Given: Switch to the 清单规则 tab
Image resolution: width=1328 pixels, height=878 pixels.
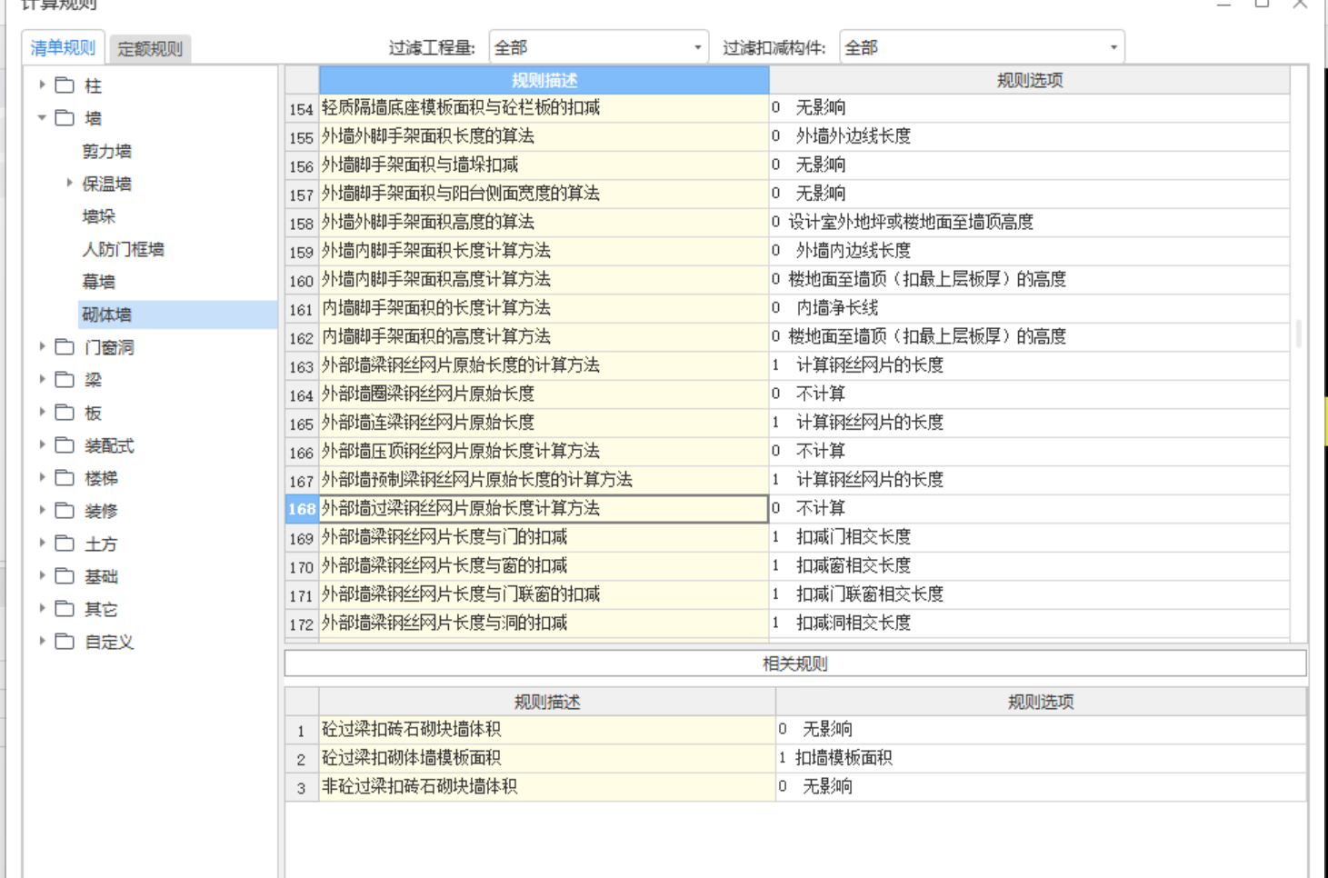Looking at the screenshot, I should (63, 48).
